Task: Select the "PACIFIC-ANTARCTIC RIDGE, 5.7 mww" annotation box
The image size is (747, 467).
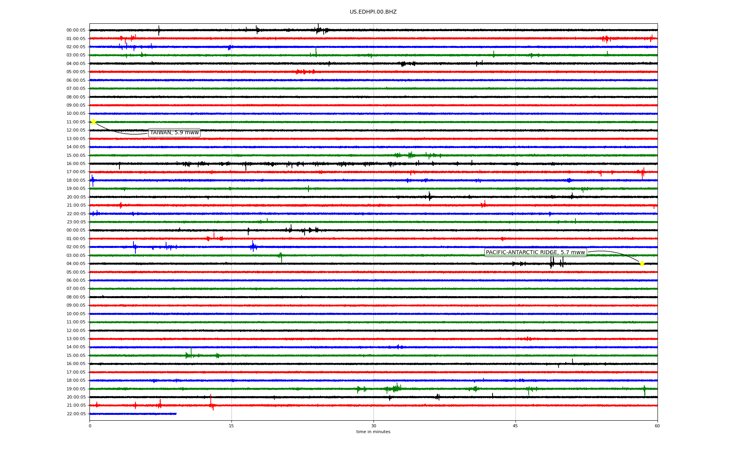Action: tap(535, 253)
